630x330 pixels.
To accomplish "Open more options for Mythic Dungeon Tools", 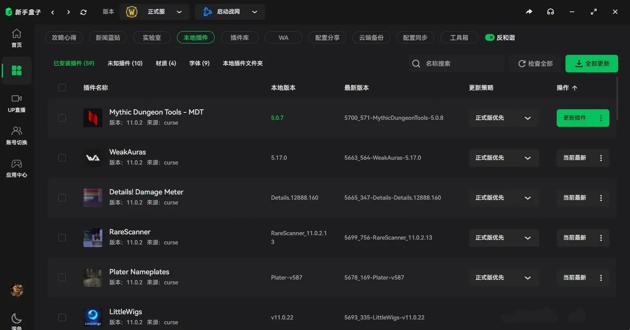I will [601, 118].
